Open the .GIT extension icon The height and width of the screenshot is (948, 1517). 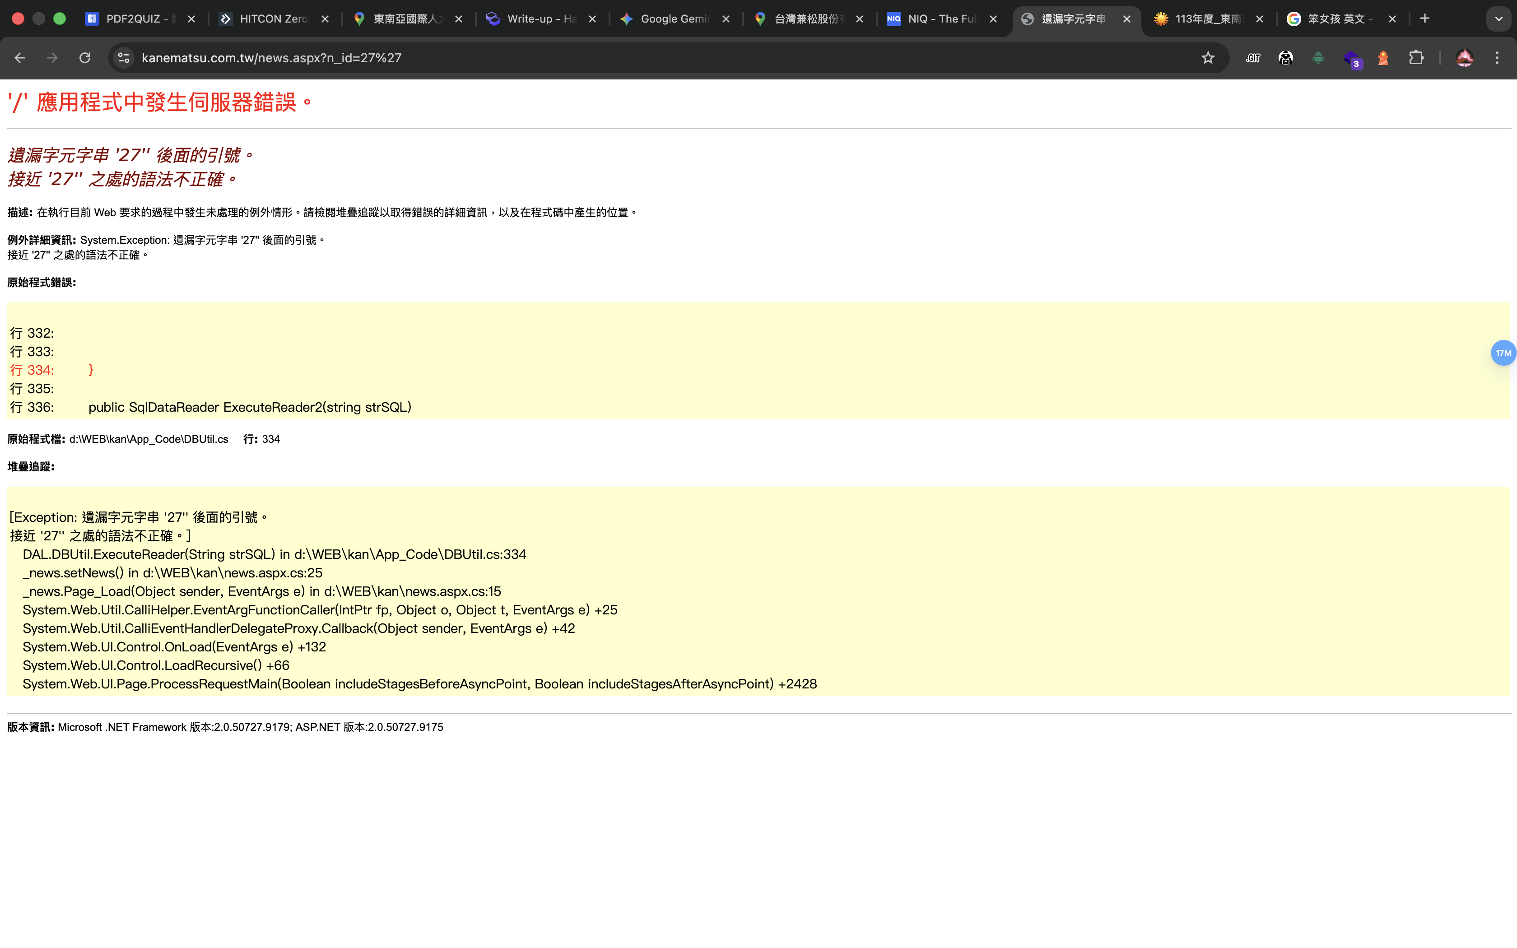pos(1253,58)
